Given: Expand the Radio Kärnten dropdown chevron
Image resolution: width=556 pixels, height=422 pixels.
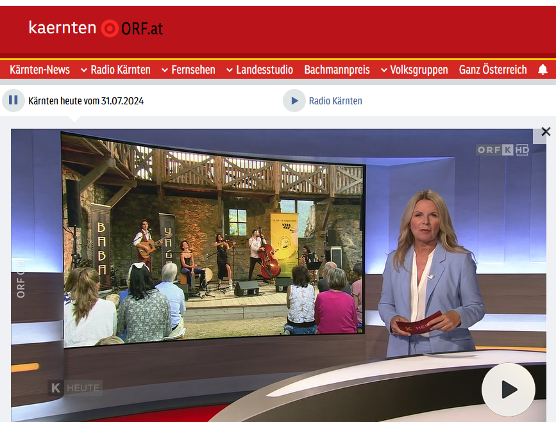Looking at the screenshot, I should click(x=84, y=70).
